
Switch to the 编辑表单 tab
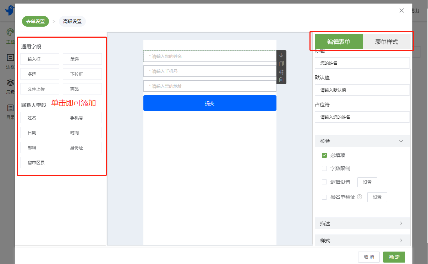point(339,42)
